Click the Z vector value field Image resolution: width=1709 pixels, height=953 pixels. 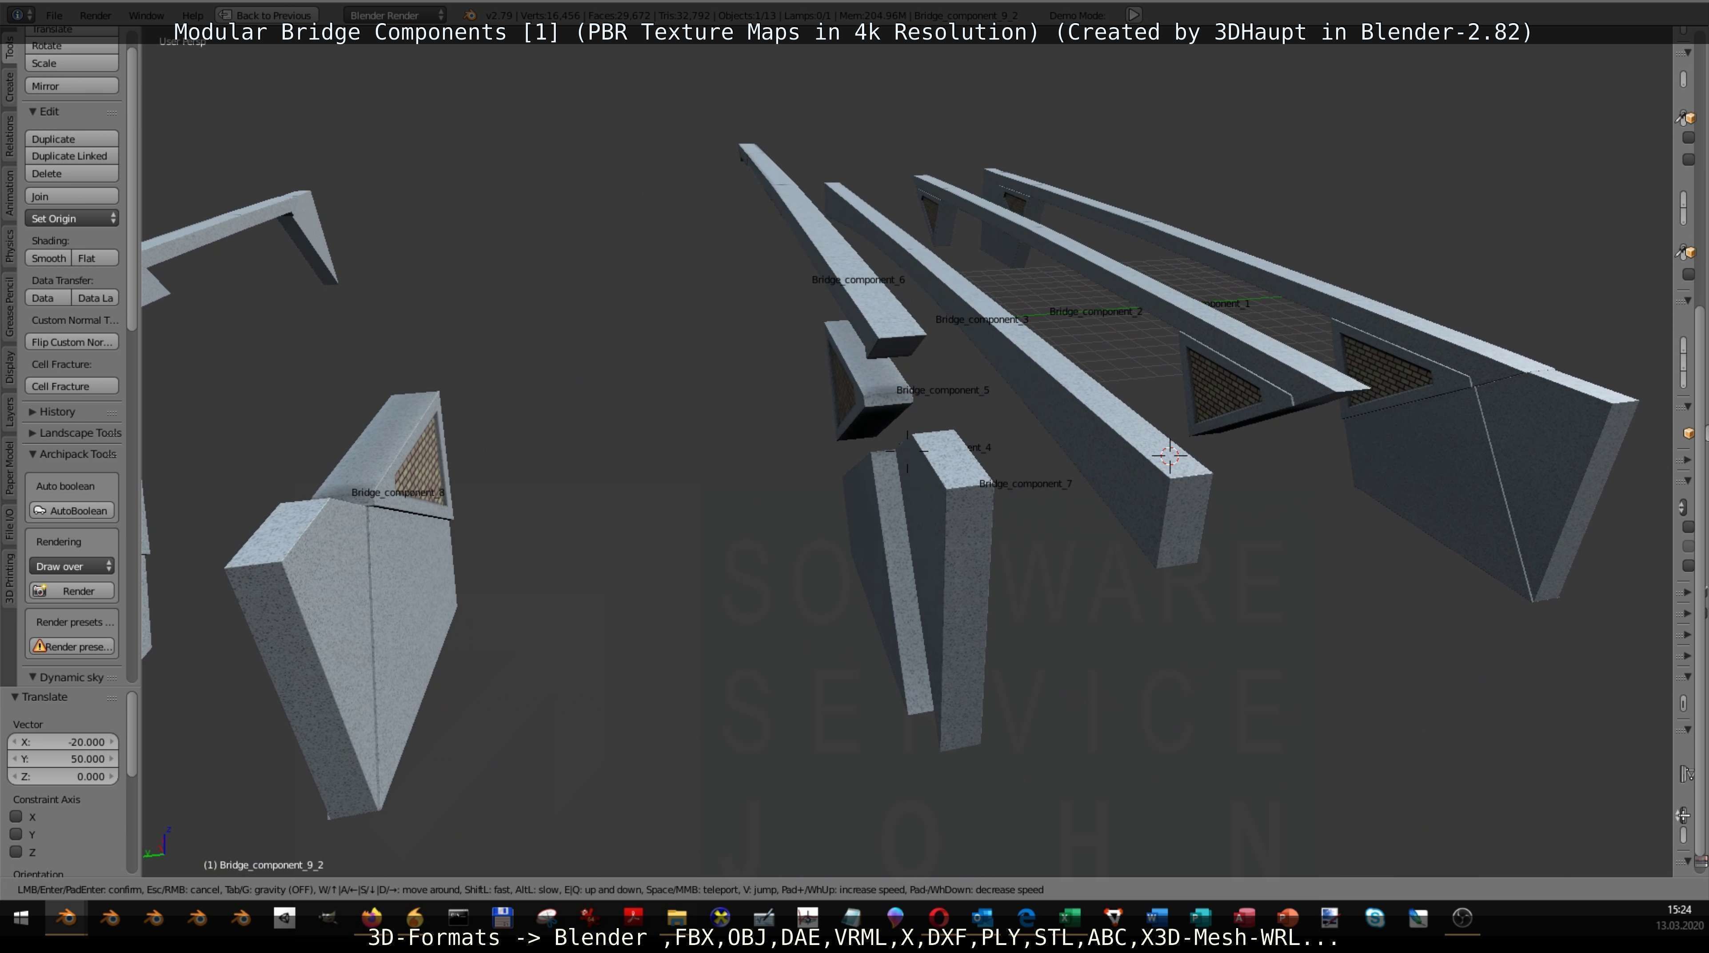click(63, 776)
